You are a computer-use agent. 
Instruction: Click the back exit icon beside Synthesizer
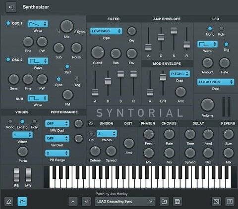coord(11,7)
